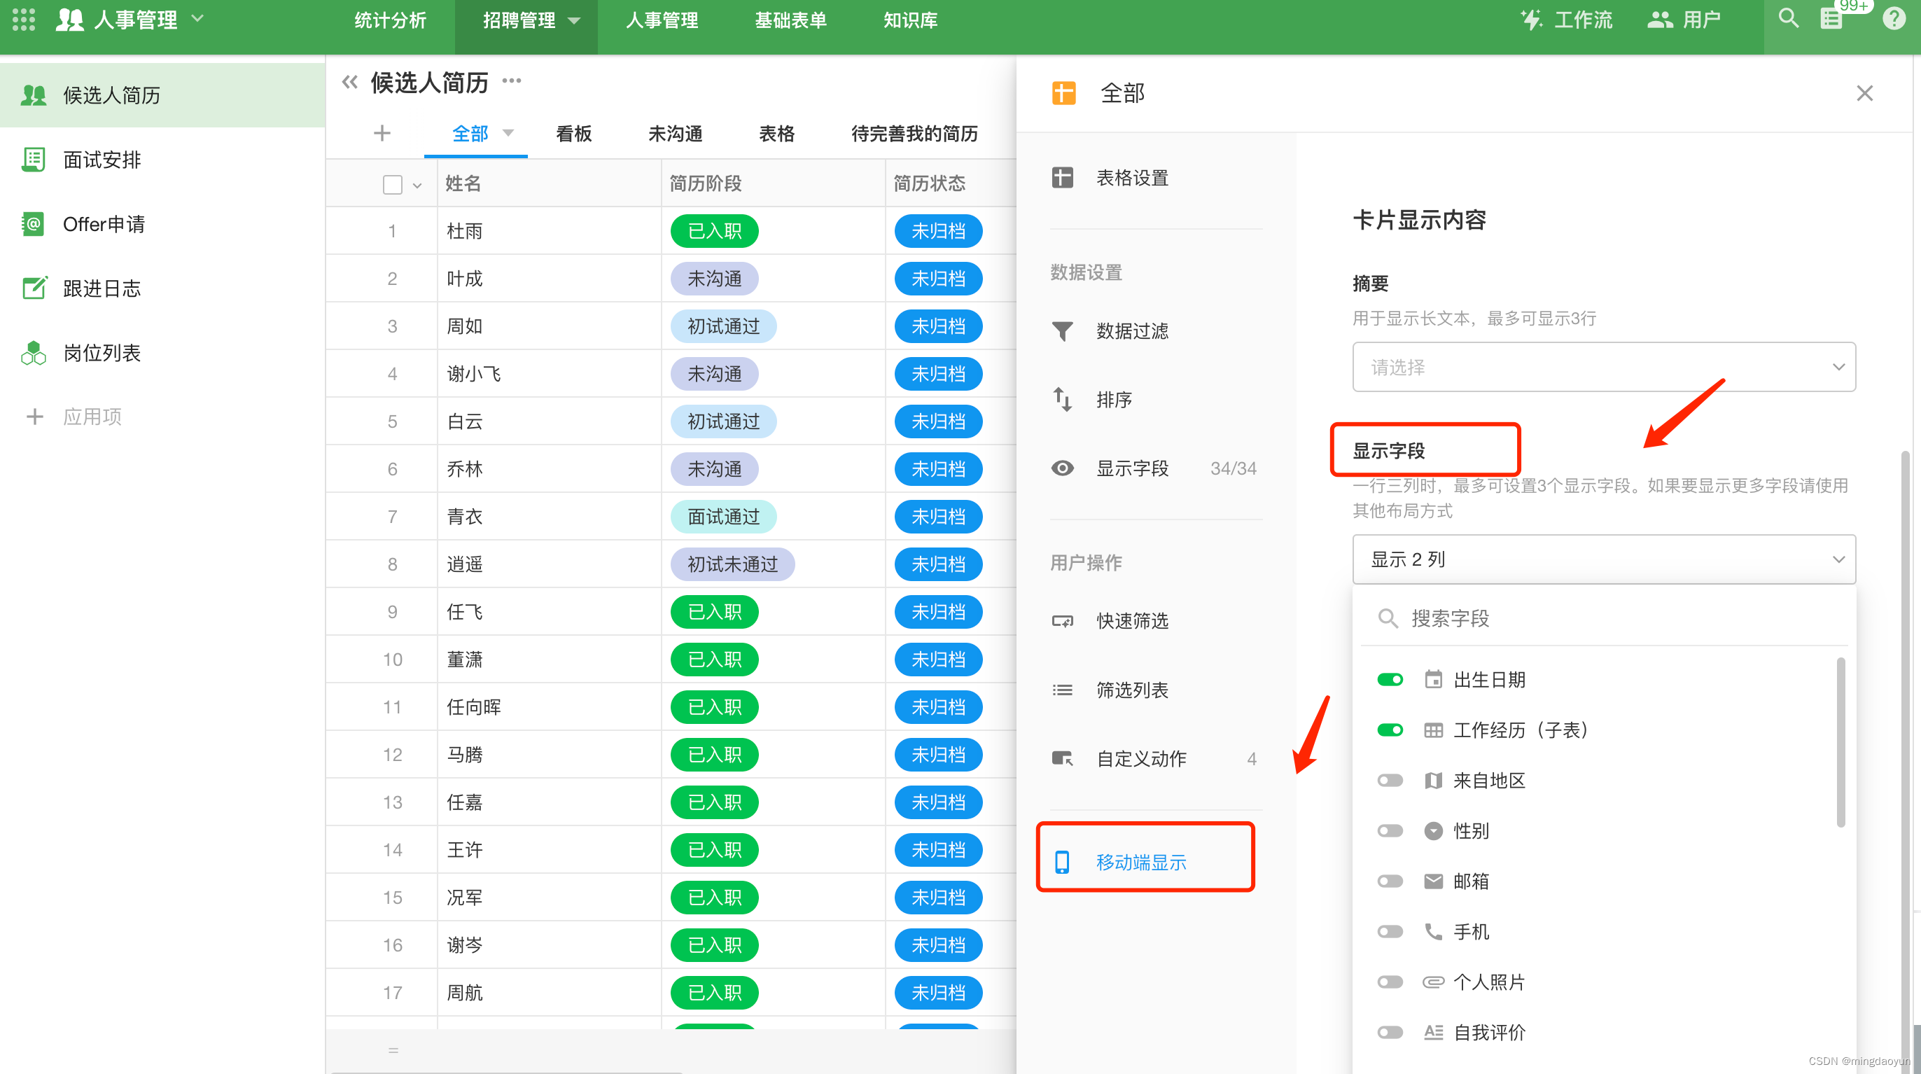This screenshot has width=1921, height=1074.
Task: Switch to the 看板 tab
Action: (x=573, y=134)
